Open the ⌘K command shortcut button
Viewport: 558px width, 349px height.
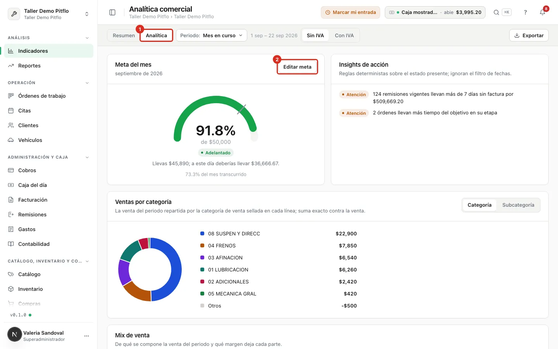506,12
